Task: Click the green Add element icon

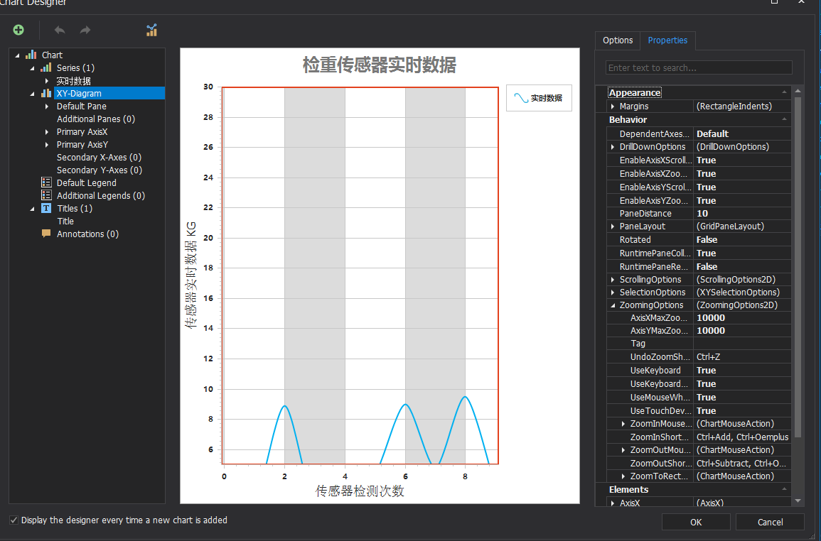Action: point(18,30)
